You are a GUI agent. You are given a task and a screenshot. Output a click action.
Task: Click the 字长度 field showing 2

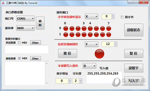76,81
